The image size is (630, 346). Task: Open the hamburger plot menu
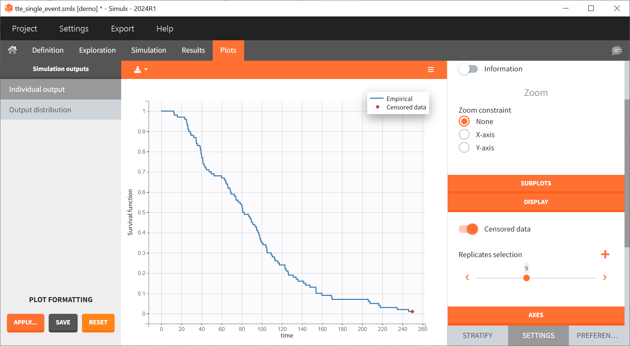pyautogui.click(x=431, y=69)
